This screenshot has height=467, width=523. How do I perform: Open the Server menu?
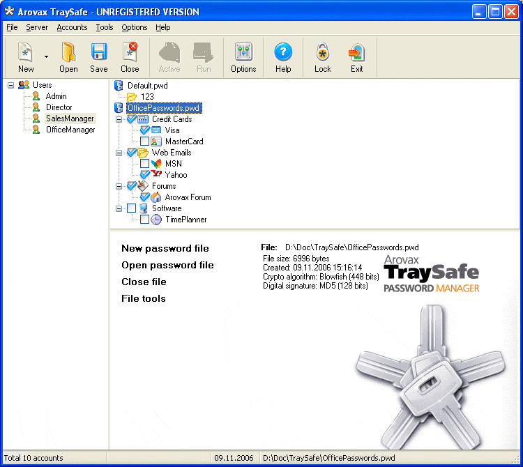point(37,27)
